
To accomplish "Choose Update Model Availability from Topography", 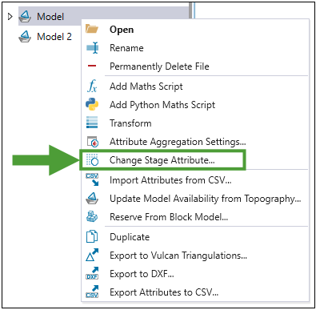I will pos(205,199).
